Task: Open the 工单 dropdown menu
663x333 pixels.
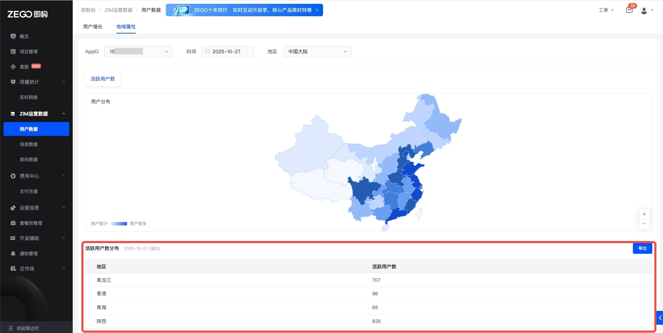Action: (x=606, y=10)
